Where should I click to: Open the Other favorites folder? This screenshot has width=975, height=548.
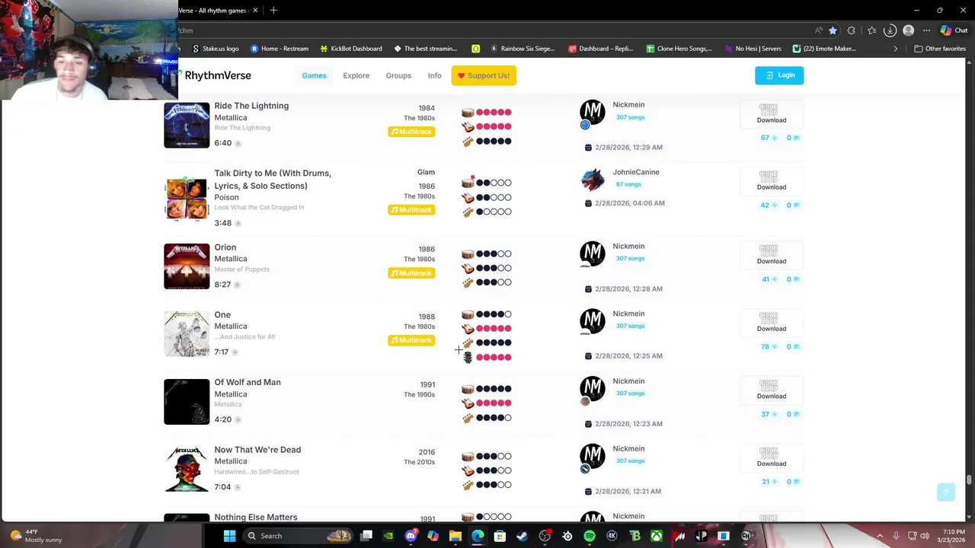[940, 49]
